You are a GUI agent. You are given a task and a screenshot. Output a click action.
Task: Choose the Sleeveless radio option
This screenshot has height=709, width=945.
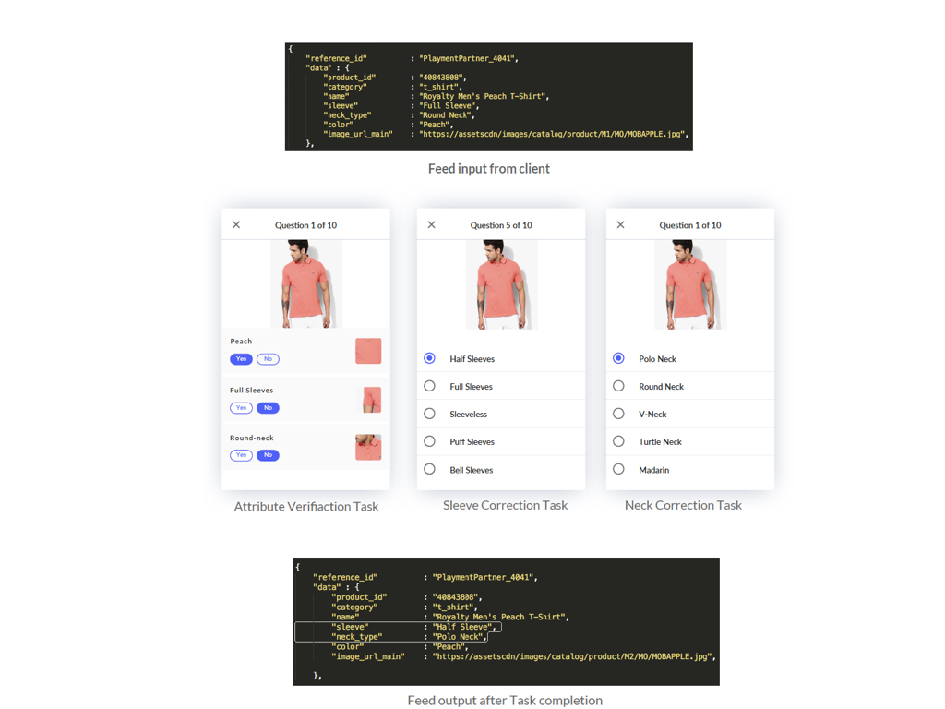pos(429,414)
